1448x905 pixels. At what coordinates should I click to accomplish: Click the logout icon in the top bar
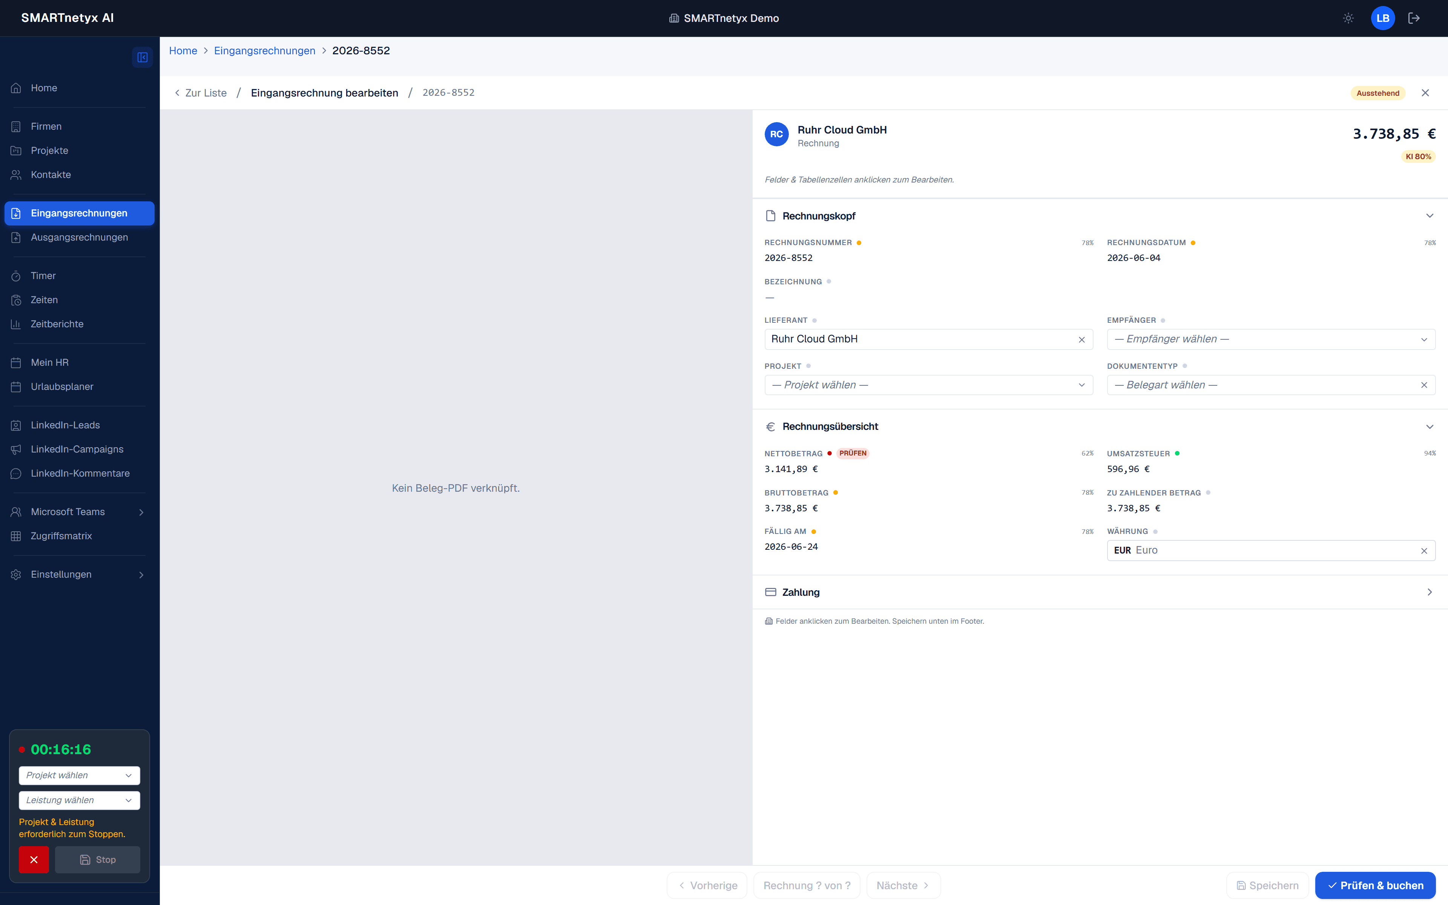1414,18
